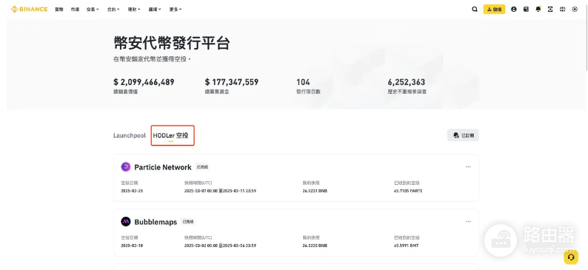Expand the 交易 dropdown menu
This screenshot has height=270, width=588.
tap(93, 10)
